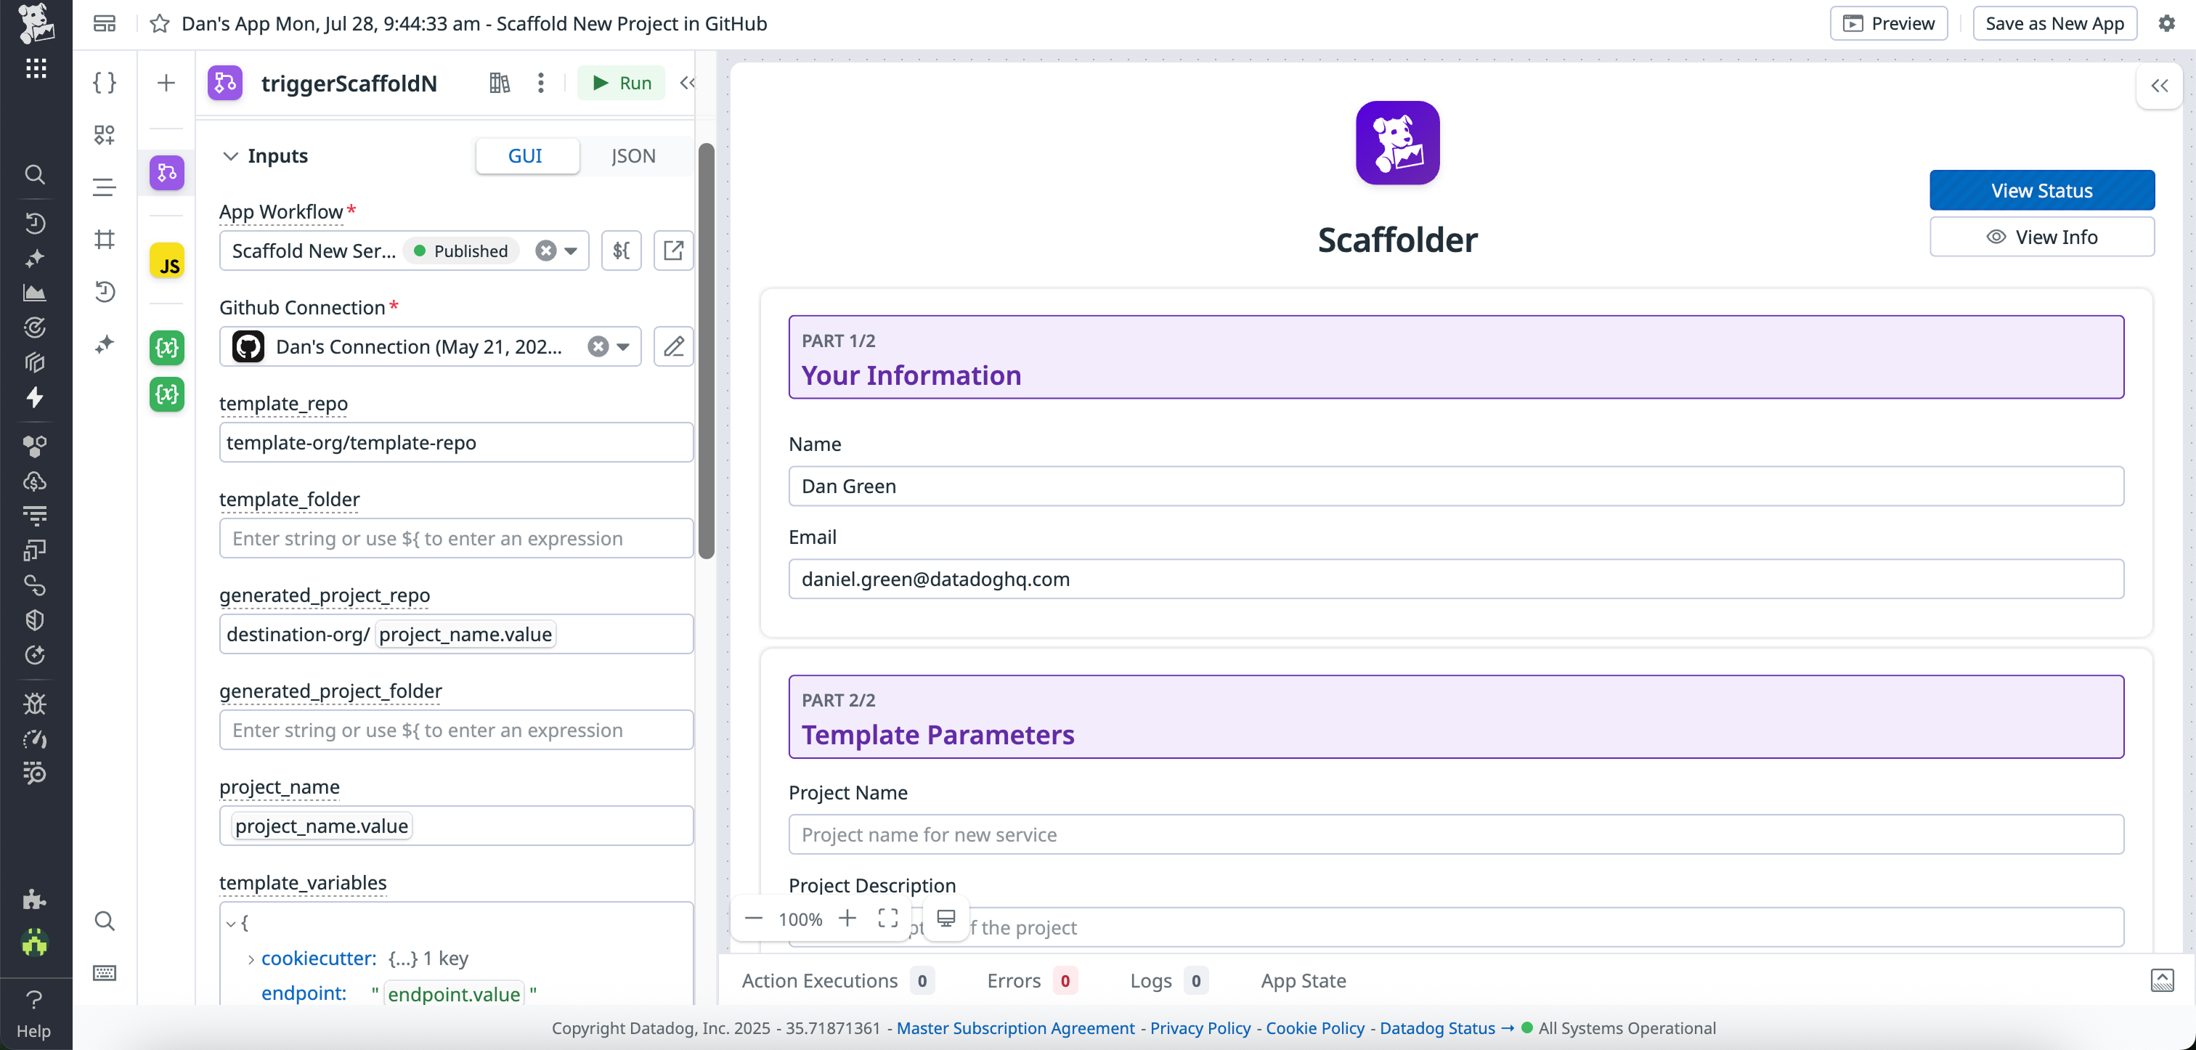Collapse the Inputs section
This screenshot has width=2196, height=1050.
tap(231, 156)
